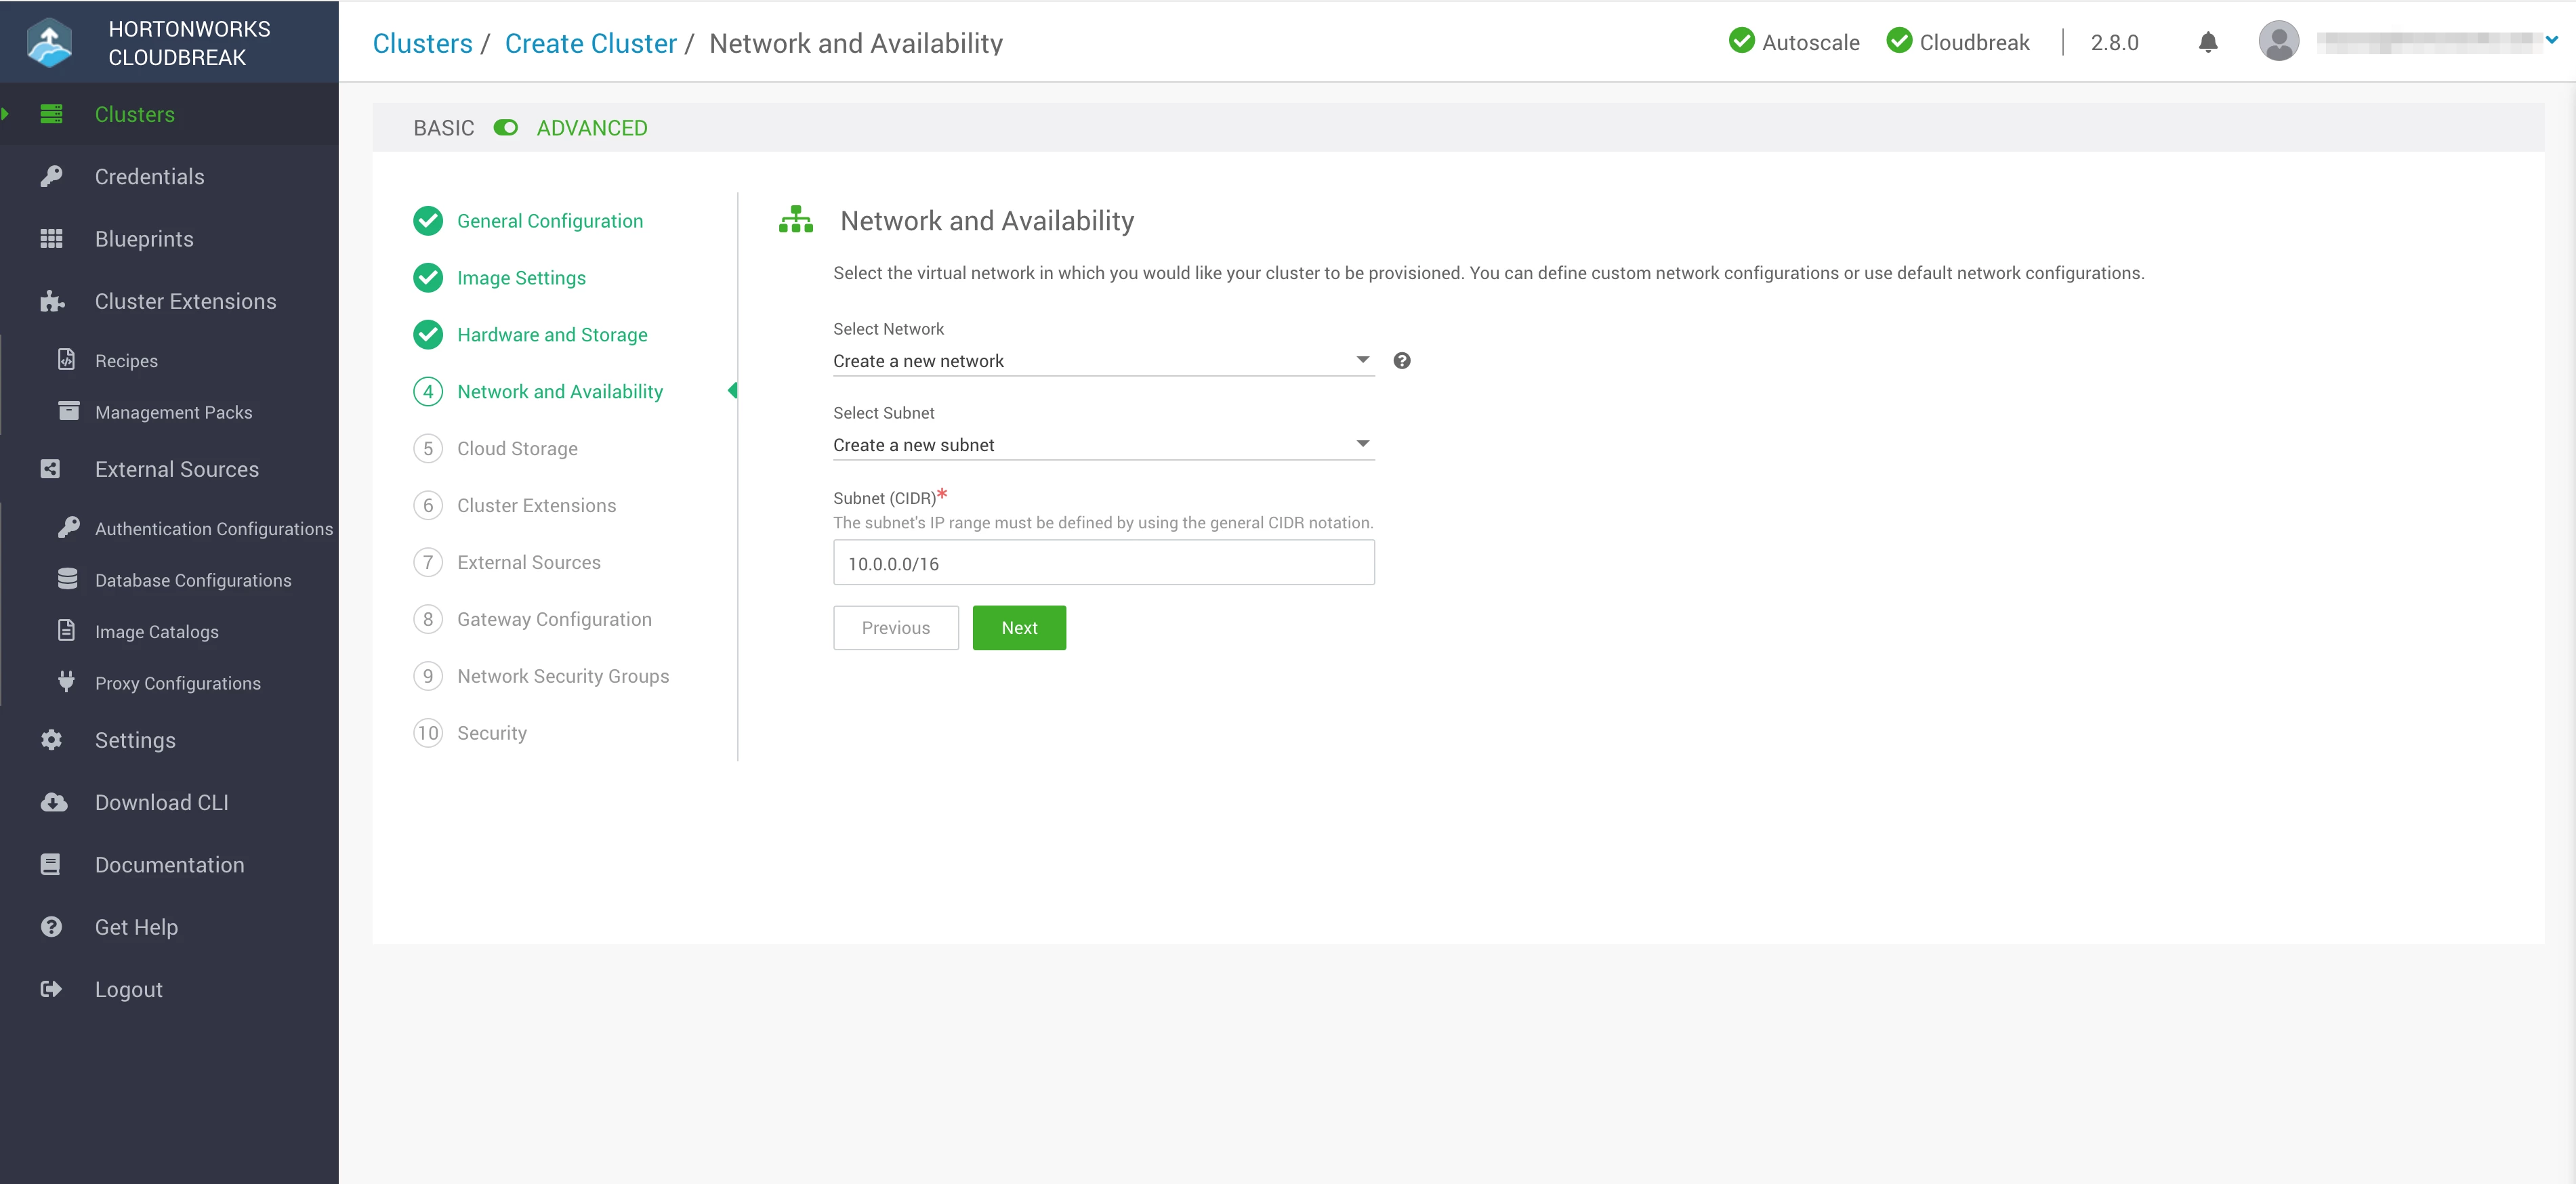Click the BASIC mode label
Image resolution: width=2576 pixels, height=1184 pixels.
[x=444, y=128]
